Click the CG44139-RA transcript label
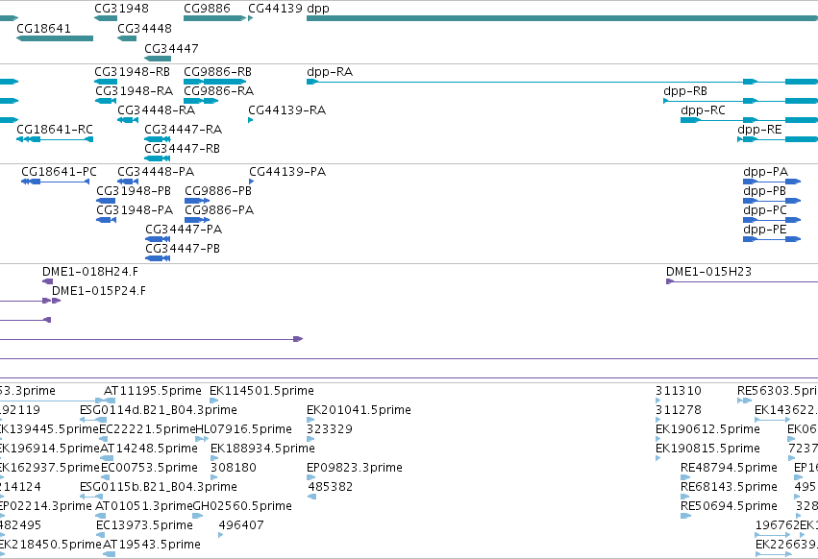818x559 pixels. pyautogui.click(x=287, y=110)
